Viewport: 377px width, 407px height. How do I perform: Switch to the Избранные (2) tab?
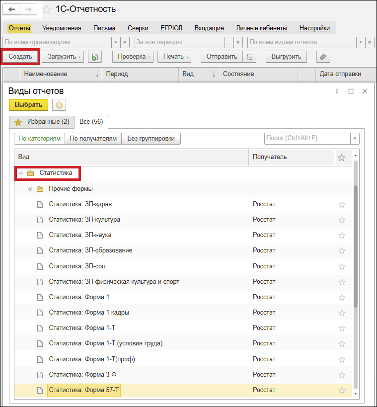(x=41, y=122)
